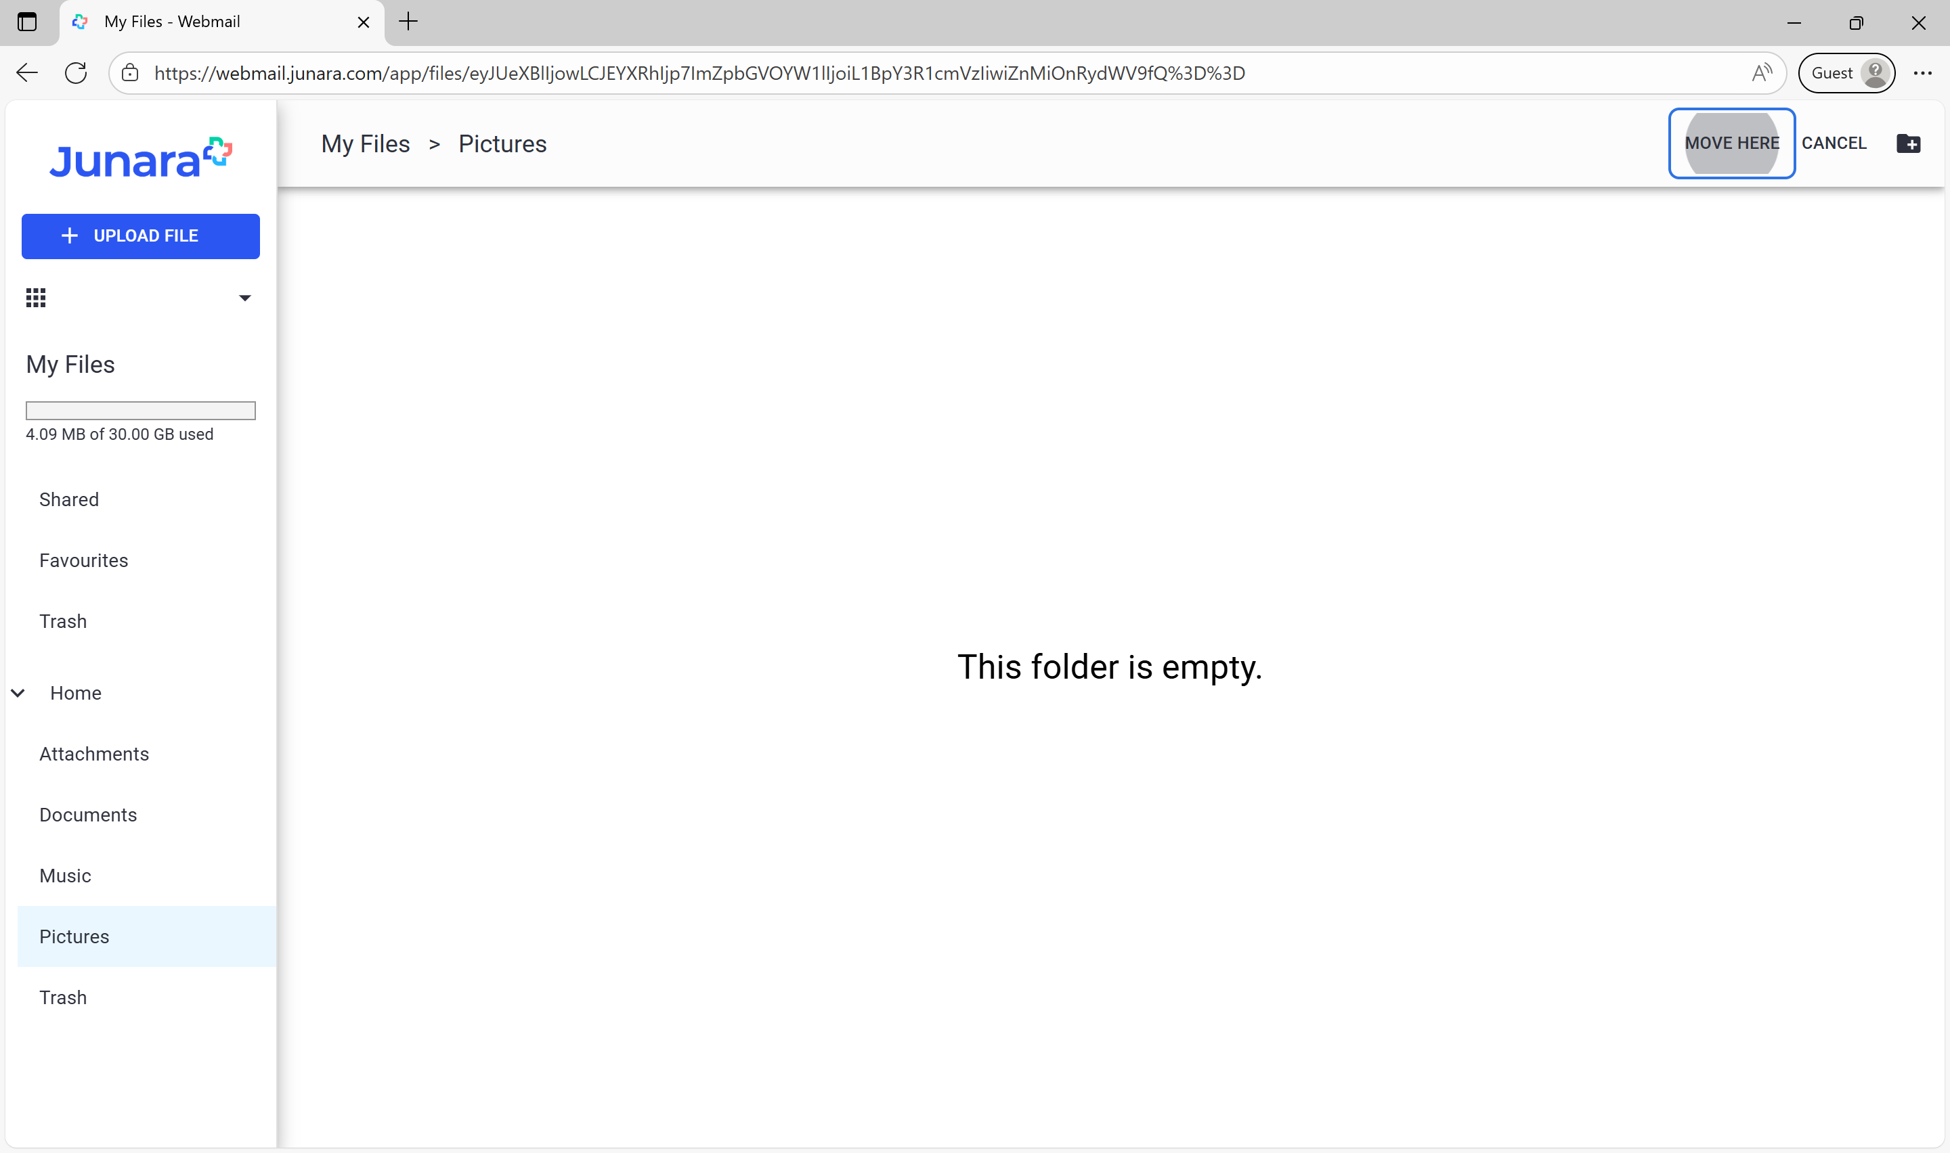The image size is (1950, 1153).
Task: Open Read aloud icon in address bar
Action: coord(1762,73)
